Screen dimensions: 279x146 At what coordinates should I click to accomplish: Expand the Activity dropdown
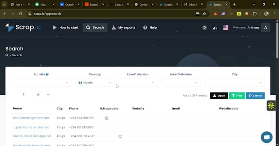41,83
